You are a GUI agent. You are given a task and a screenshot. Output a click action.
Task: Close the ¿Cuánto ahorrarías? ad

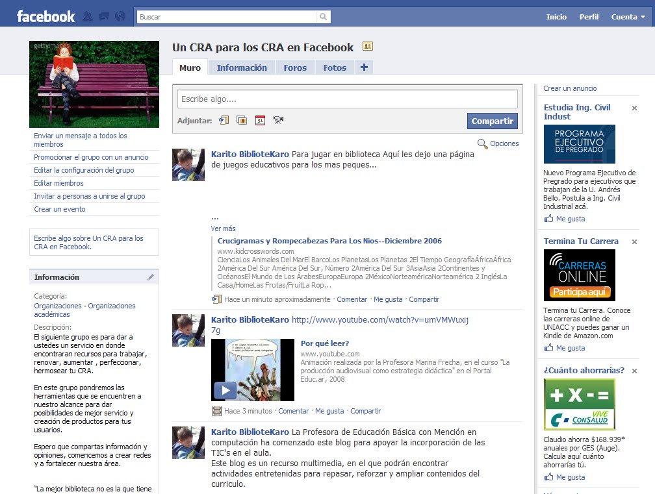pyautogui.click(x=634, y=371)
